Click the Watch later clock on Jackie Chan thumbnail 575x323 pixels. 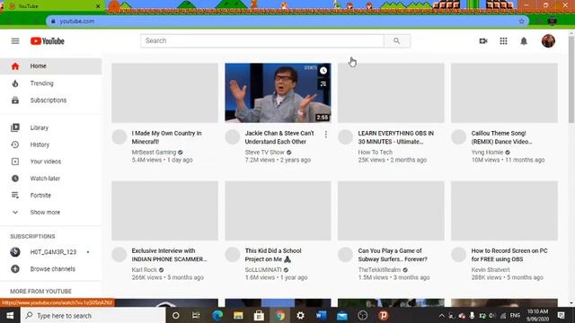(x=323, y=71)
